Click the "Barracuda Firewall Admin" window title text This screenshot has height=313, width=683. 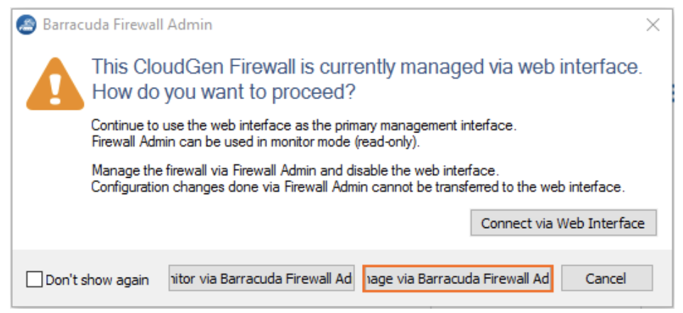coord(127,25)
